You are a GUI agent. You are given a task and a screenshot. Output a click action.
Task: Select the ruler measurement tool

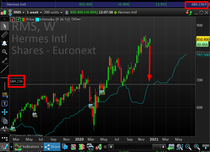4,34
